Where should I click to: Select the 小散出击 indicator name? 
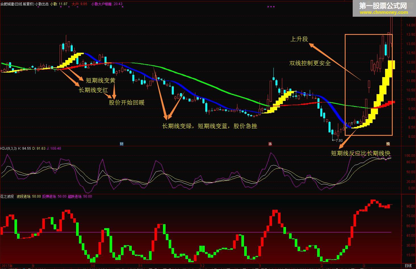pos(42,4)
